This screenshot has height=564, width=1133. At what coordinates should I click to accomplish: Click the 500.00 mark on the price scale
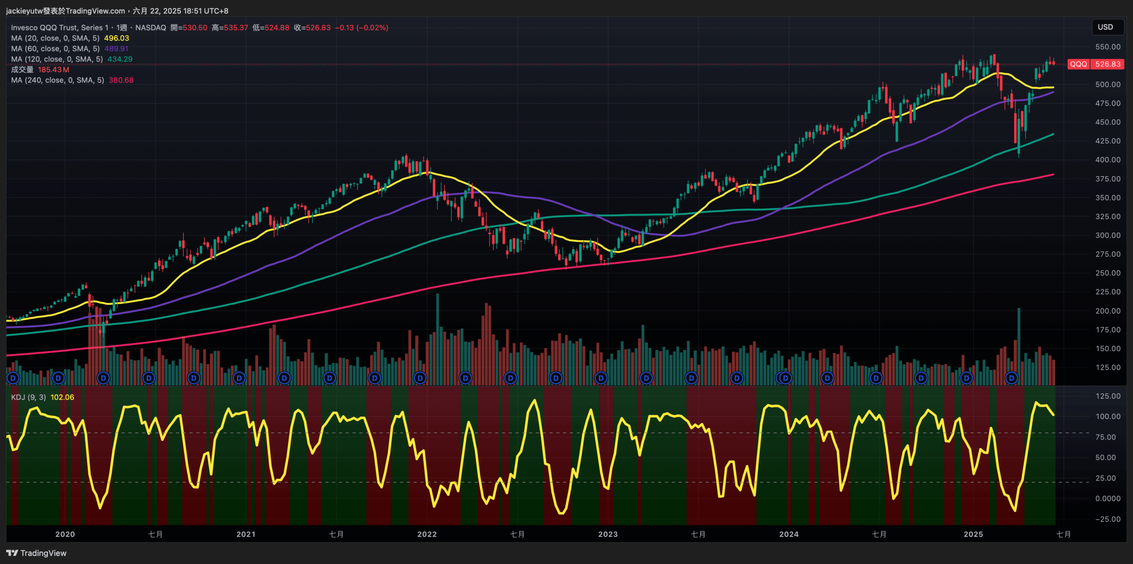[1107, 84]
